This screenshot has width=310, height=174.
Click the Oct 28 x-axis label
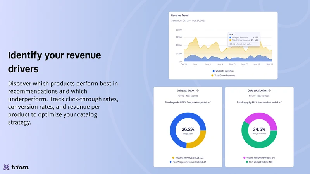point(184,64)
